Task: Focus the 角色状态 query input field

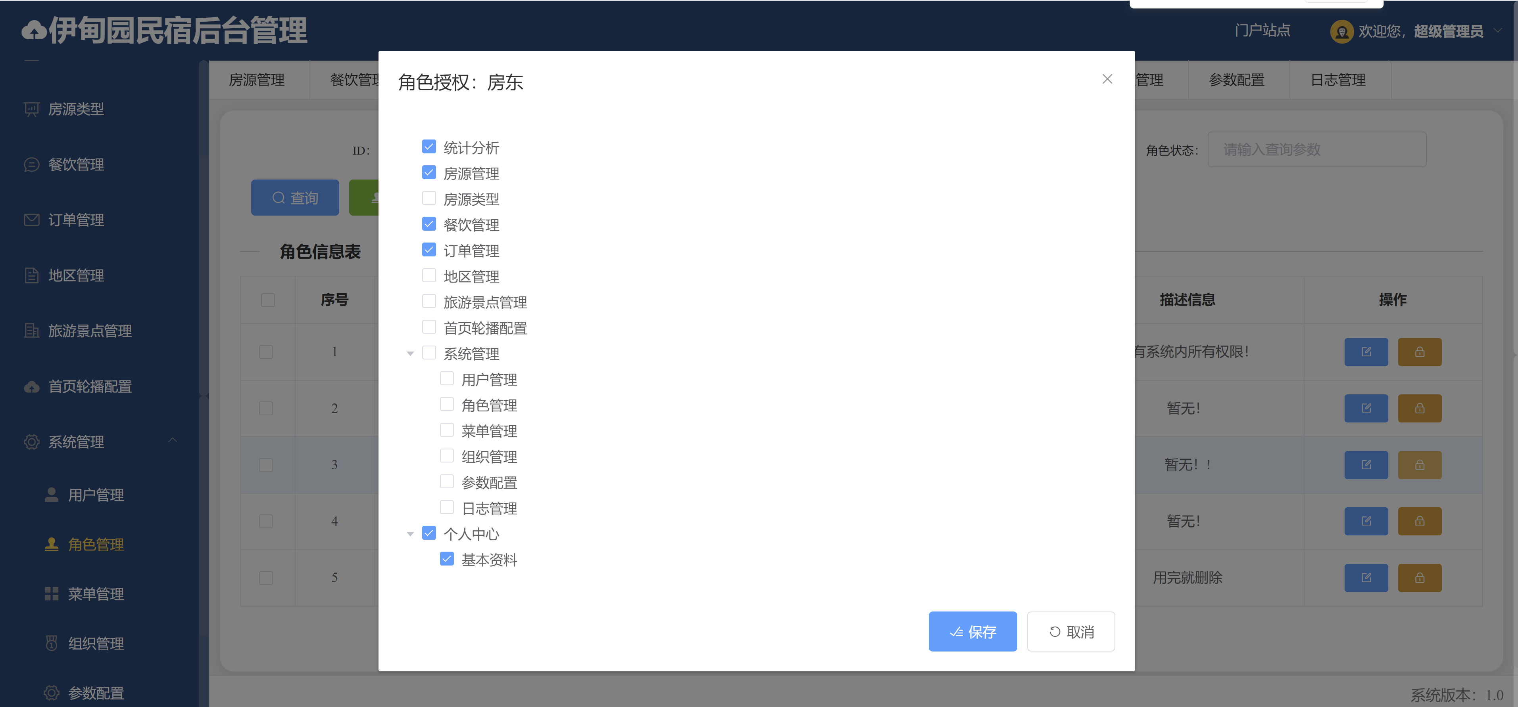Action: [x=1316, y=149]
